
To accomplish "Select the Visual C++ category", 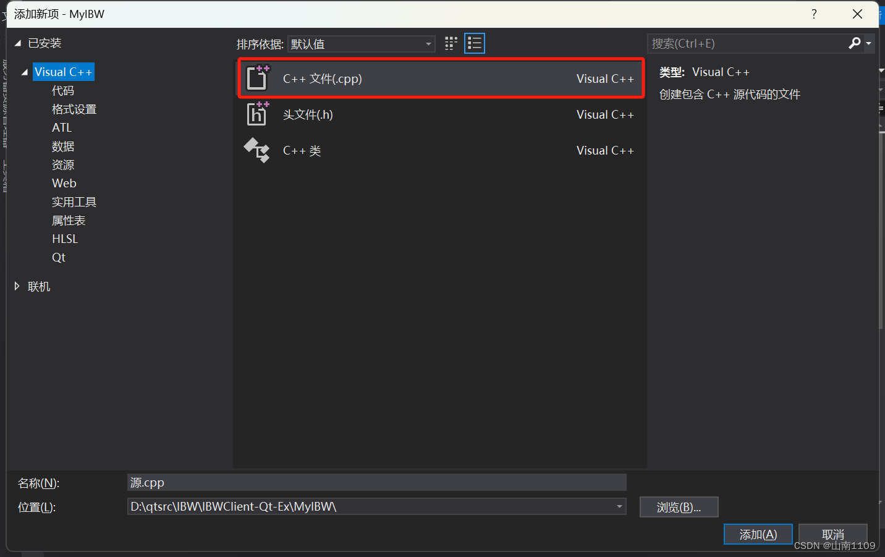I will coord(63,72).
